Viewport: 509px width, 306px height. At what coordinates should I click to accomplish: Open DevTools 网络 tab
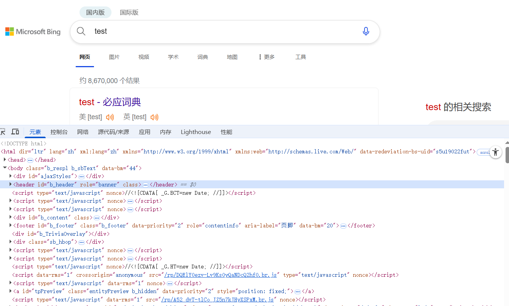83,132
